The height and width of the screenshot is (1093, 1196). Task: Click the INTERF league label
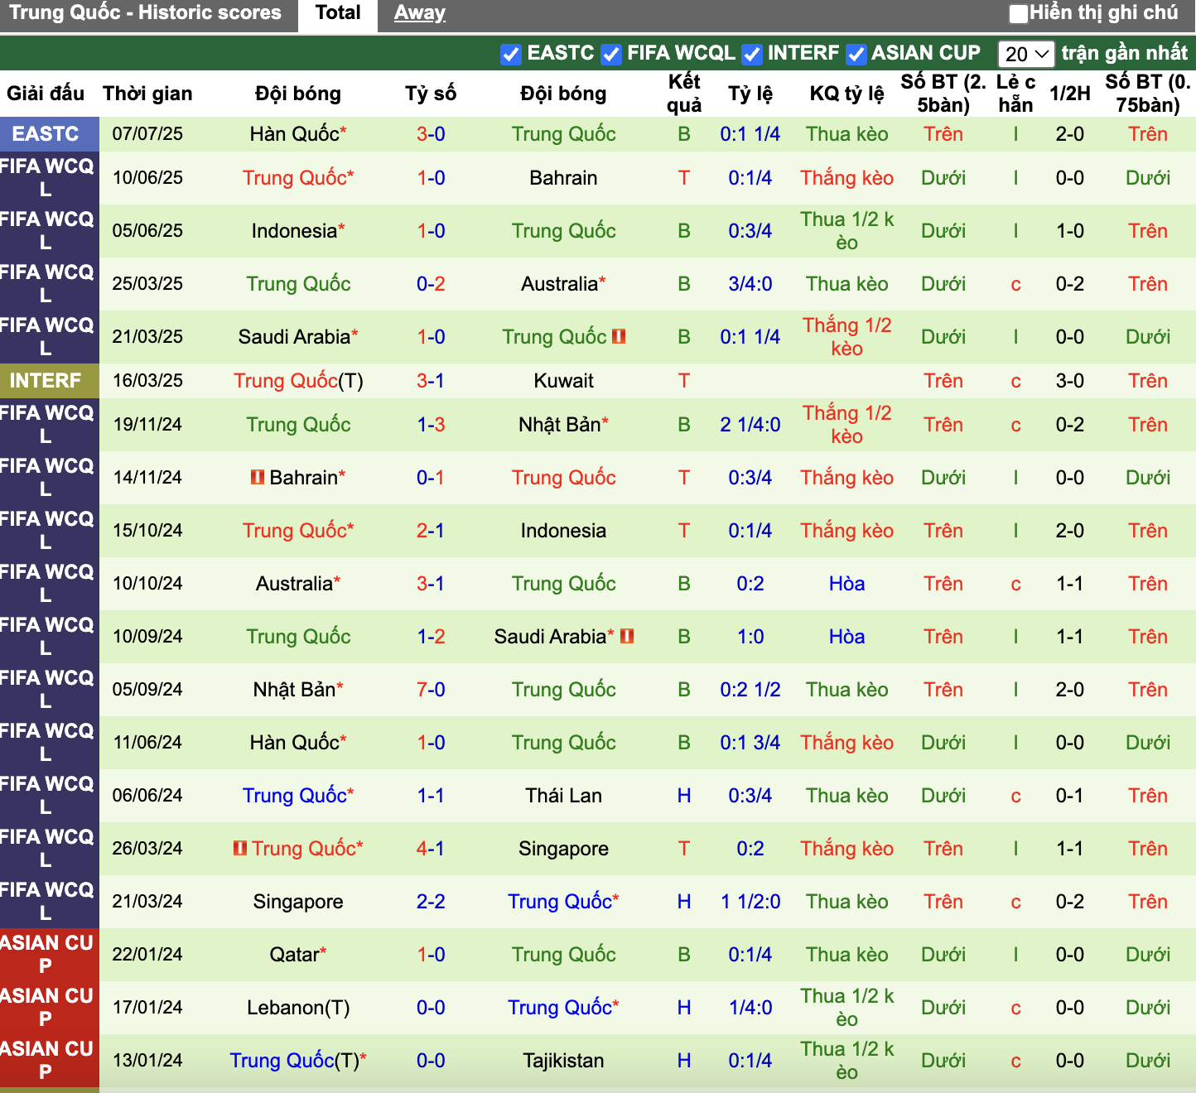pyautogui.click(x=46, y=381)
